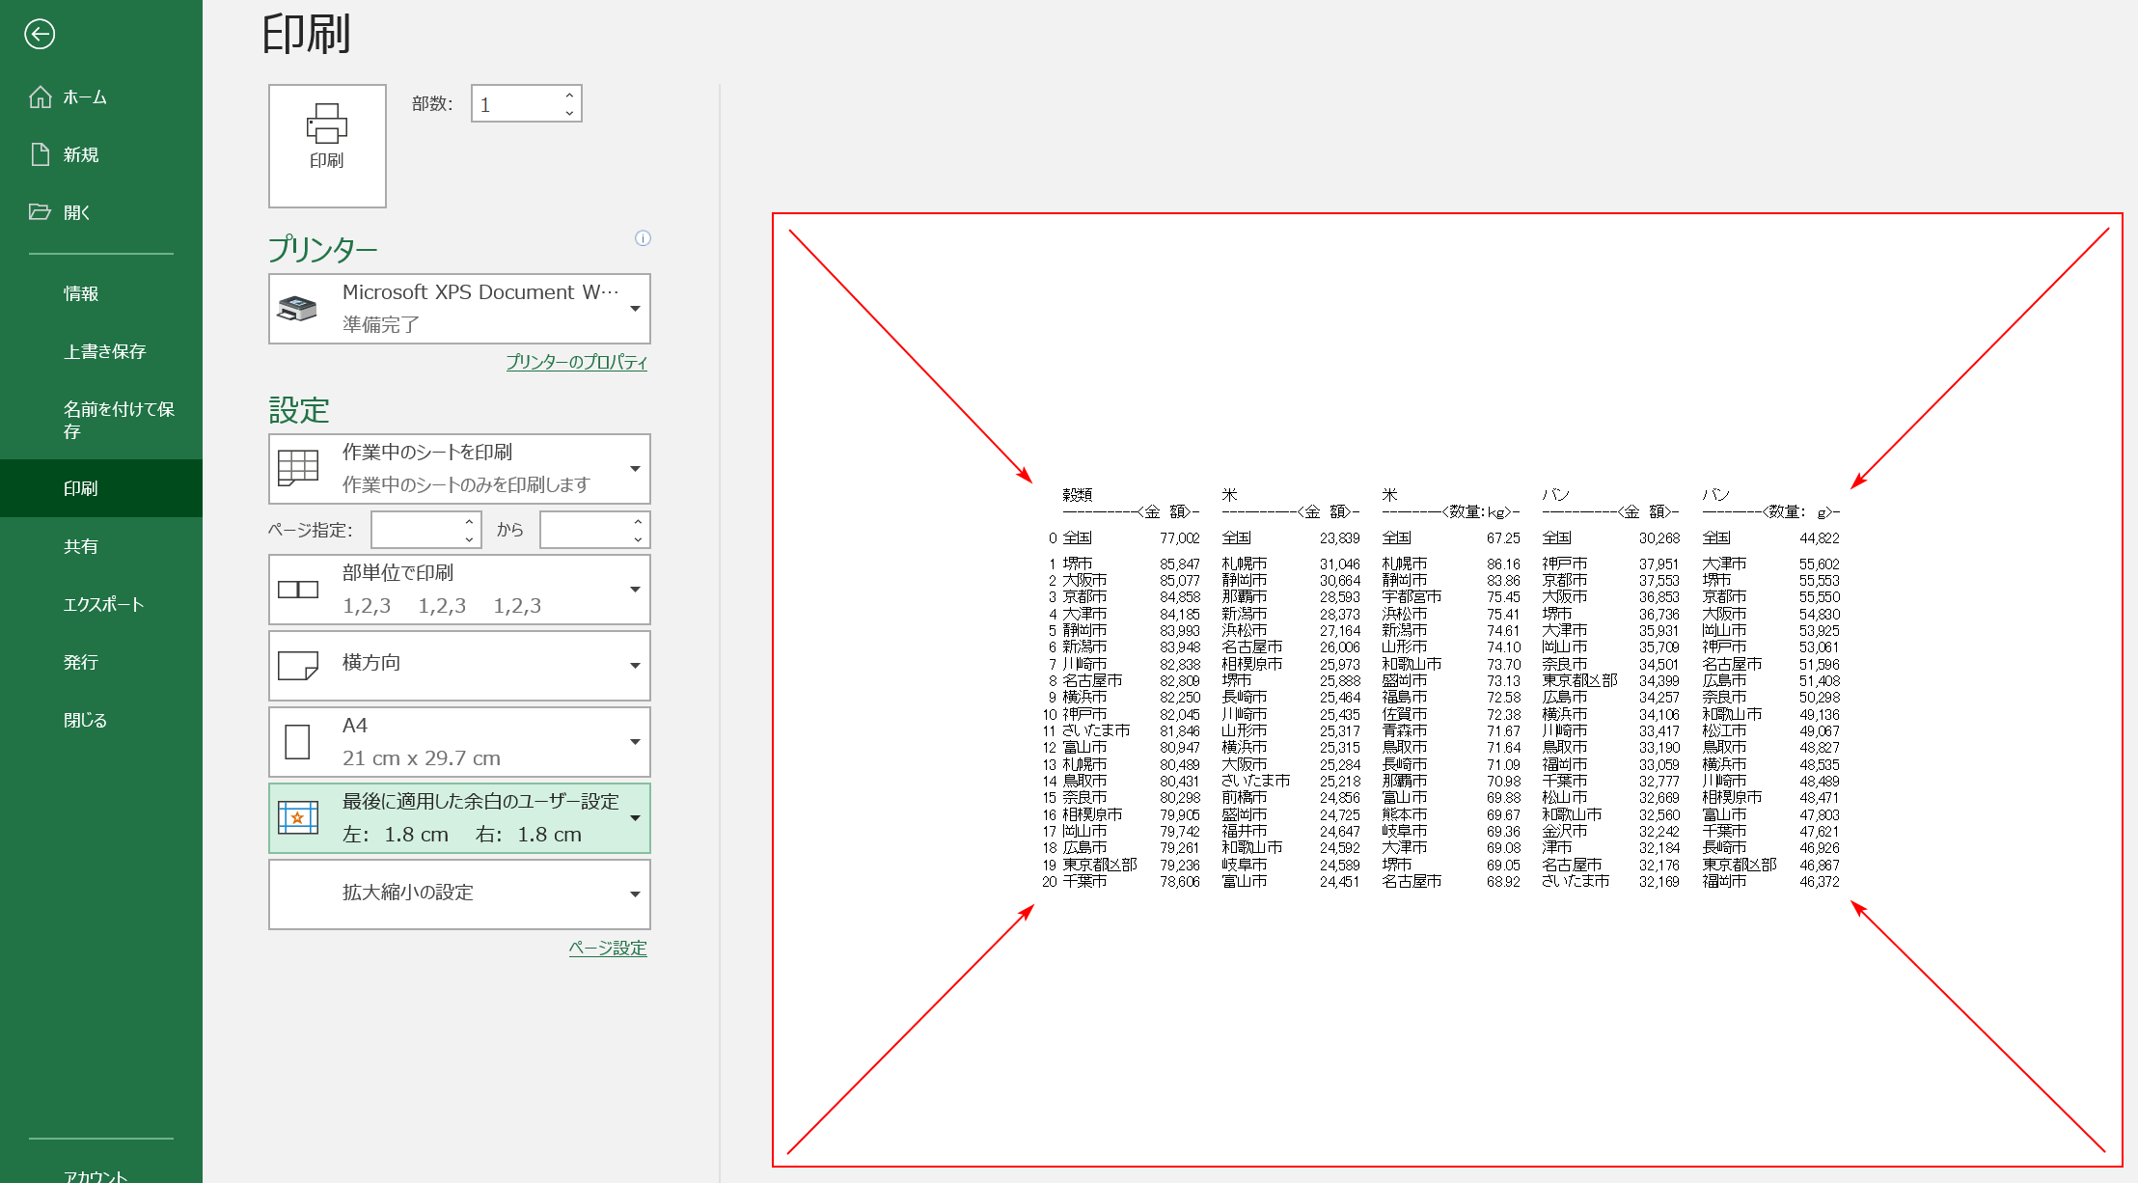Decrease the end page number

638,539
